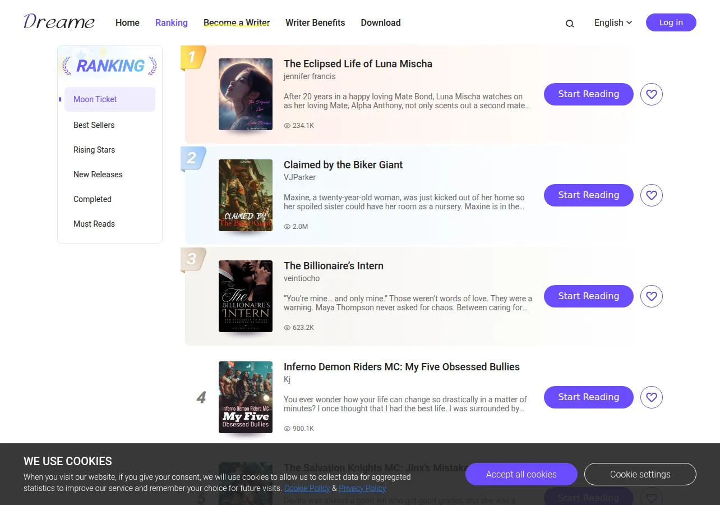This screenshot has height=505, width=720.
Task: Open Cookie settings
Action: coord(640,474)
